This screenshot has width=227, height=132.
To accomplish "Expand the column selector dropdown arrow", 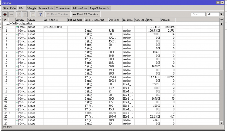I will (222, 20).
